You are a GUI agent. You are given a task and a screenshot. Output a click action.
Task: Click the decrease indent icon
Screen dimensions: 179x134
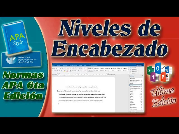coord(79,68)
